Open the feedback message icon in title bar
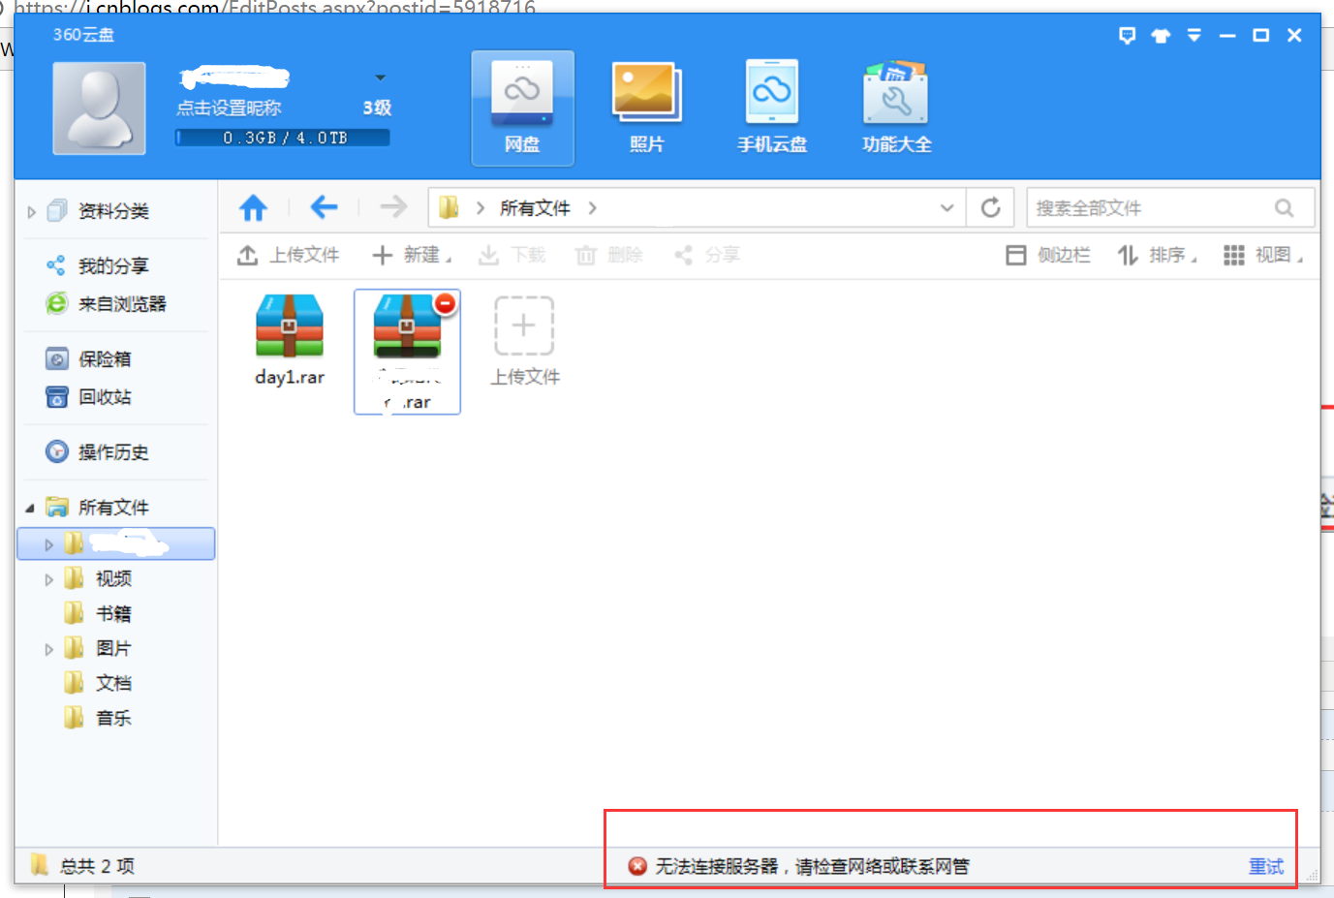1334x898 pixels. [1127, 36]
